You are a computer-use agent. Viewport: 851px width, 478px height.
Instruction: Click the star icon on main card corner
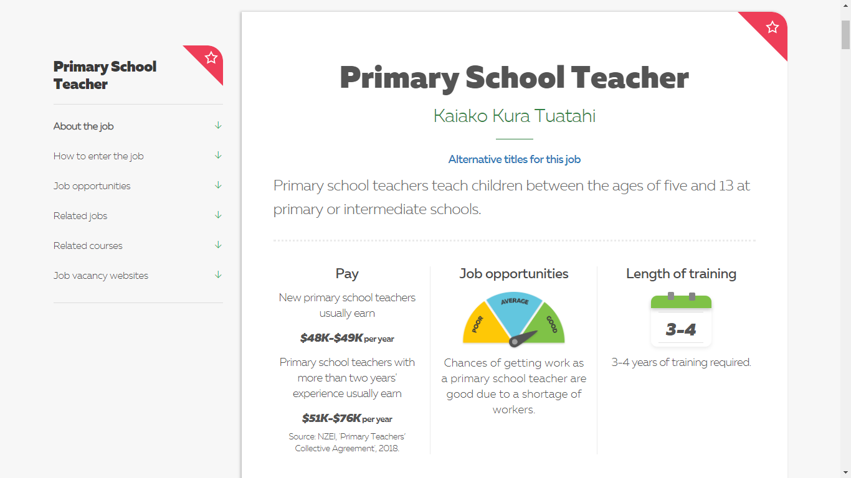pos(773,27)
